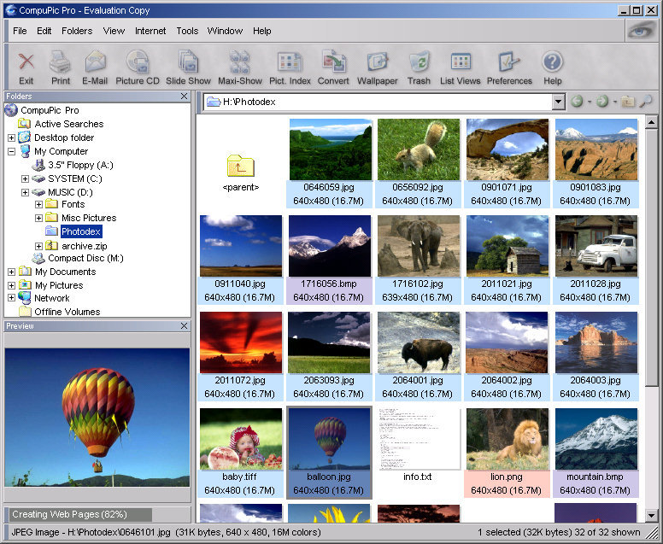Click the green Back navigation arrow
The height and width of the screenshot is (544, 663).
[577, 102]
